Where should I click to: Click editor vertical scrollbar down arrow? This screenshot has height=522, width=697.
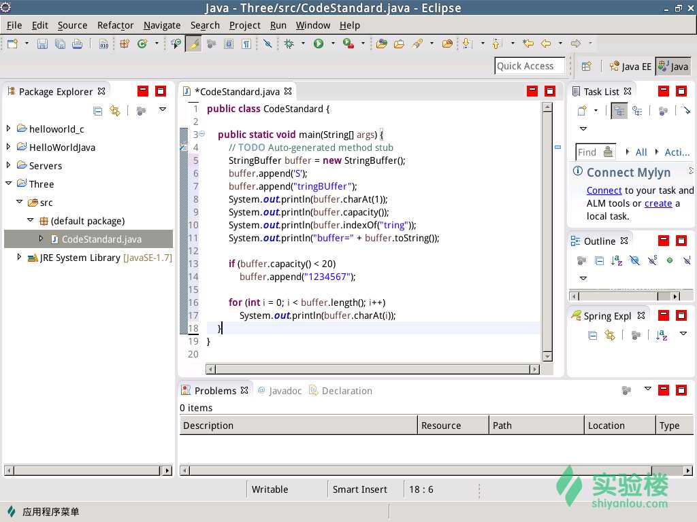tap(547, 356)
